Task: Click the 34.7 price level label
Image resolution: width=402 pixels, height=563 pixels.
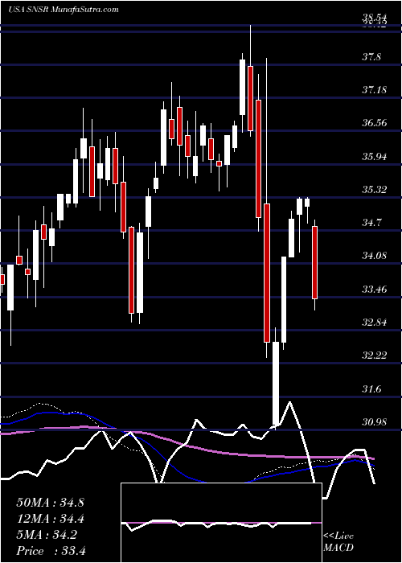Action: (371, 222)
